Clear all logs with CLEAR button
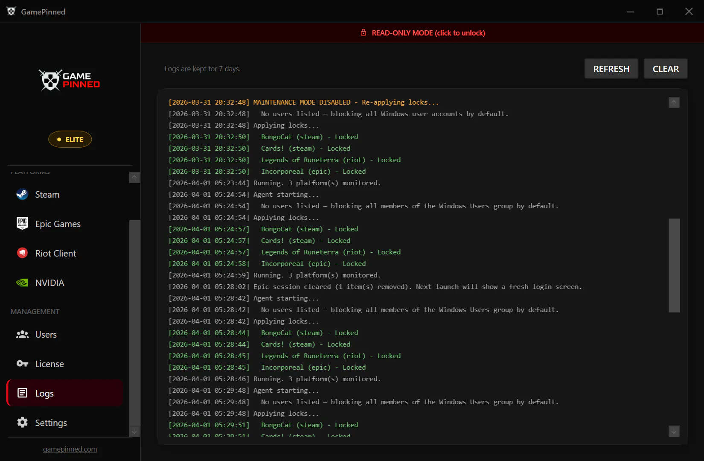The image size is (704, 461). (x=666, y=69)
